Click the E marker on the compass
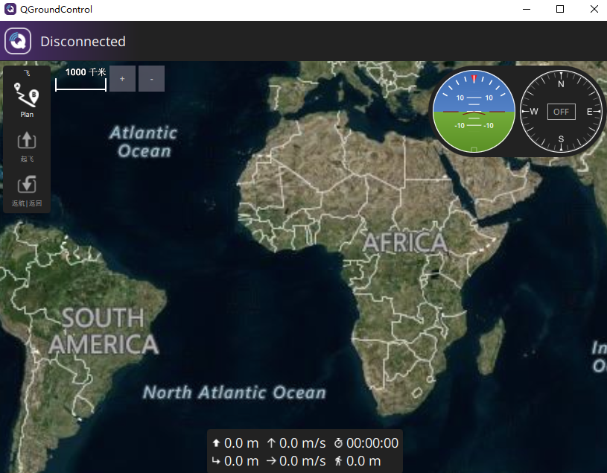This screenshot has width=607, height=473. 589,112
